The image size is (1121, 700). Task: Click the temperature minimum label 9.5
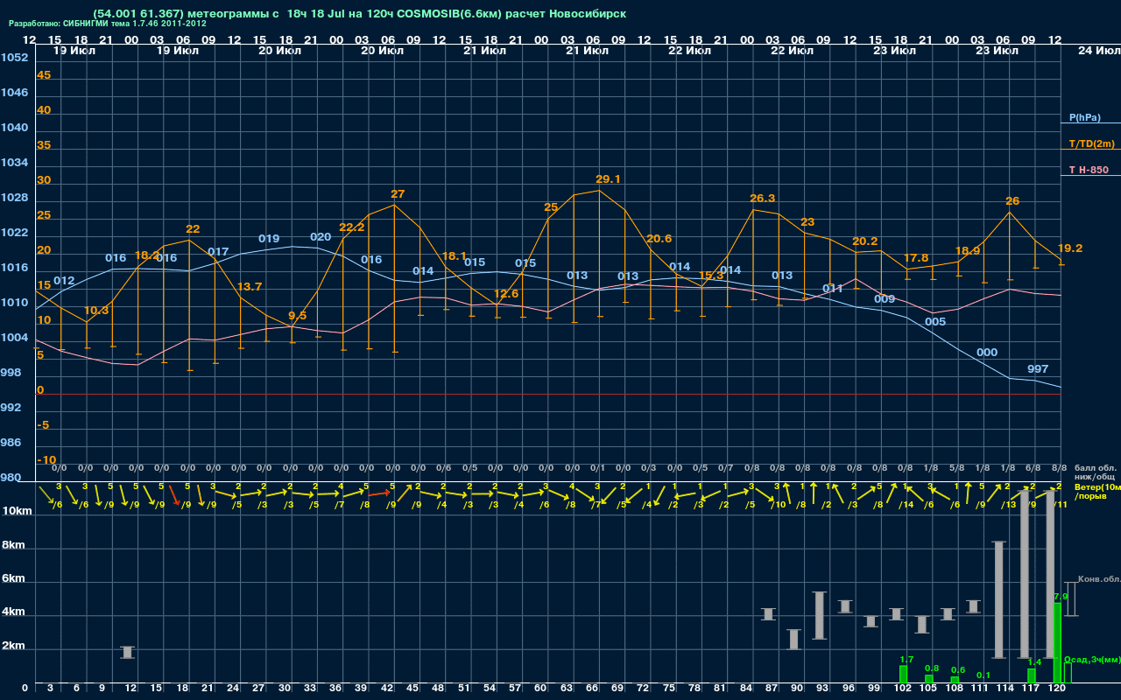[297, 316]
